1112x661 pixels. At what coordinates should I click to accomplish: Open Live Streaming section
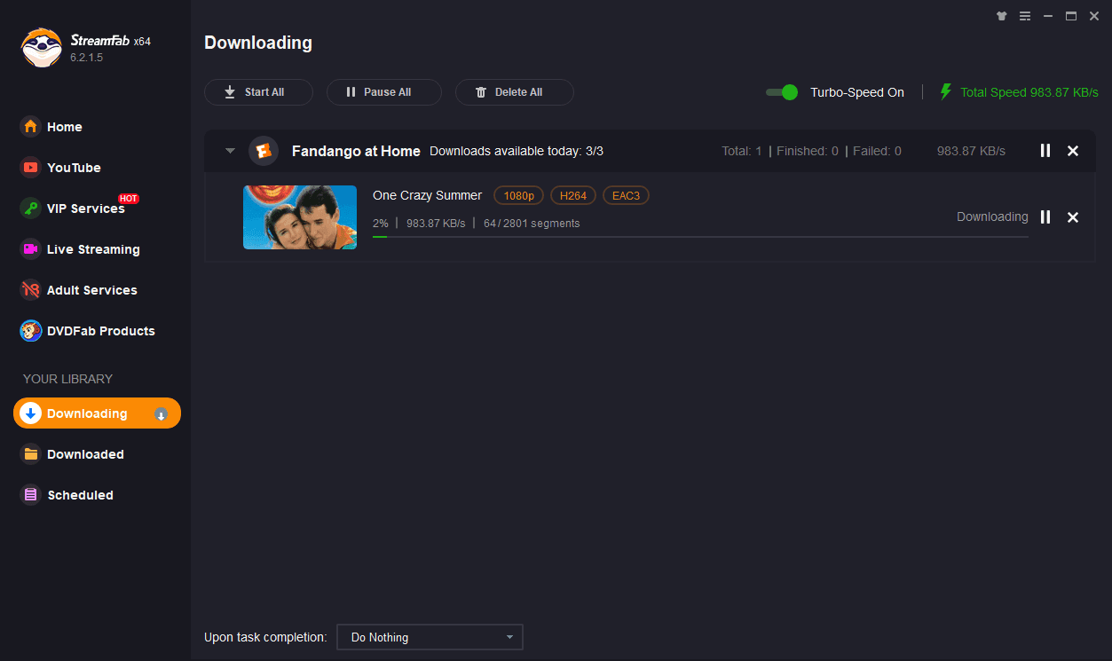click(x=81, y=249)
